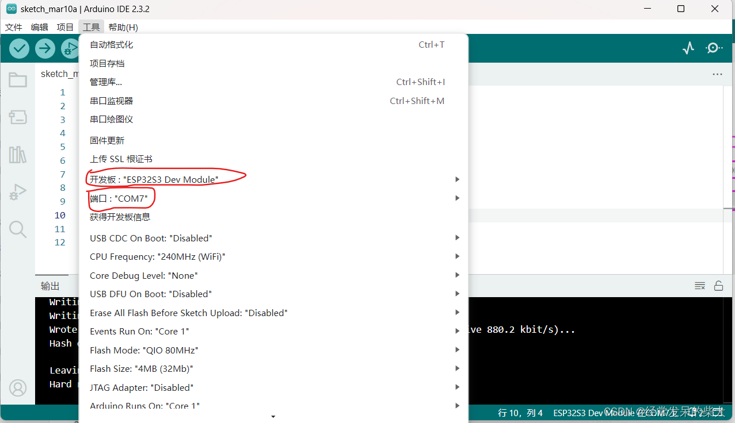The height and width of the screenshot is (423, 735).
Task: Toggle the output panel scroll lock icon
Action: tap(718, 286)
